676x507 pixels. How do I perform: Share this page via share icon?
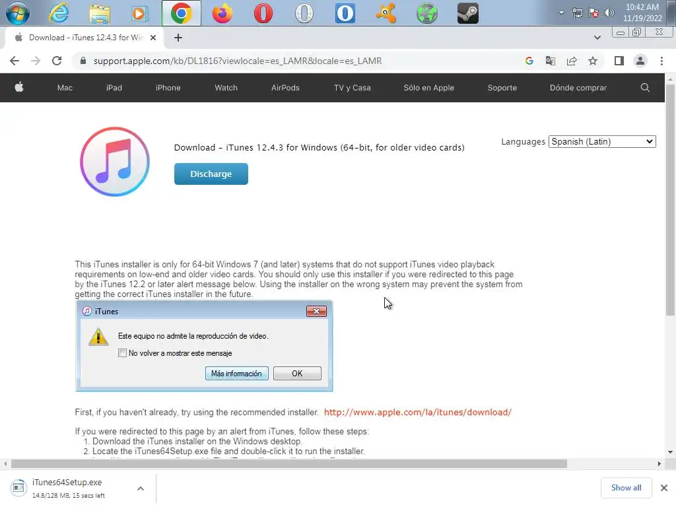tap(572, 61)
